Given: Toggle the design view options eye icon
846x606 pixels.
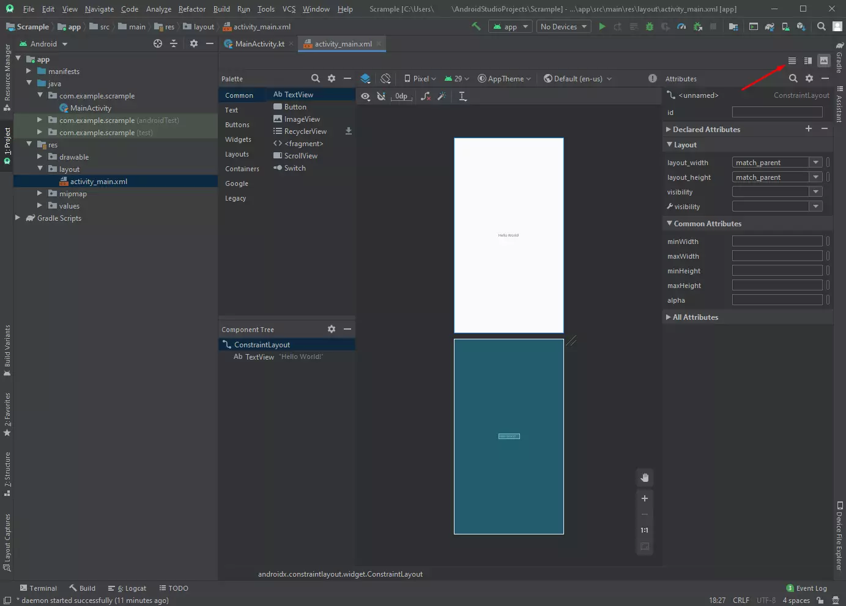Looking at the screenshot, I should point(365,96).
